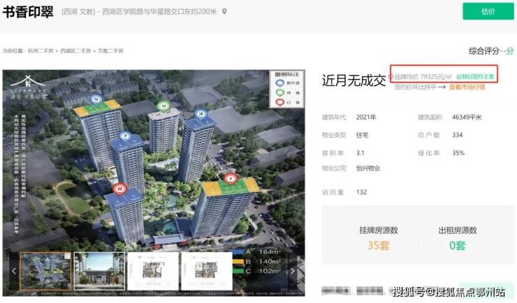Show previous thumbnails with left arrow
The height and width of the screenshot is (303, 517).
pyautogui.click(x=13, y=271)
